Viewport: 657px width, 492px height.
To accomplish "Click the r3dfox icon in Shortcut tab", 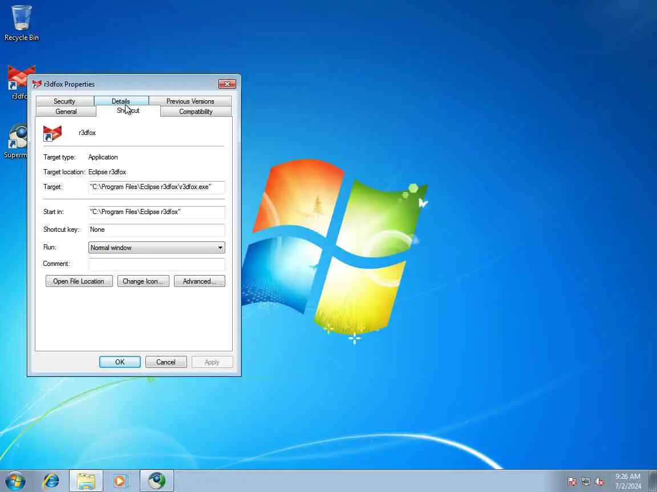I will coord(52,133).
